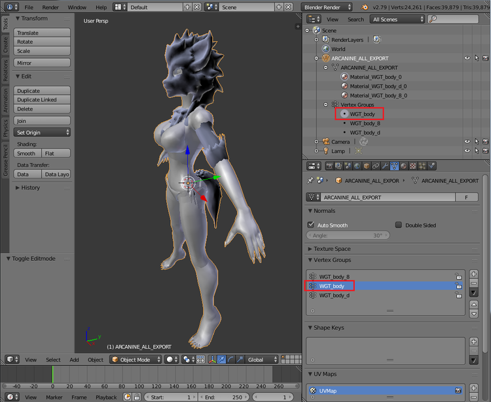Hide ARCANINE_ALL_EXPORT using its eye icon

pyautogui.click(x=467, y=58)
